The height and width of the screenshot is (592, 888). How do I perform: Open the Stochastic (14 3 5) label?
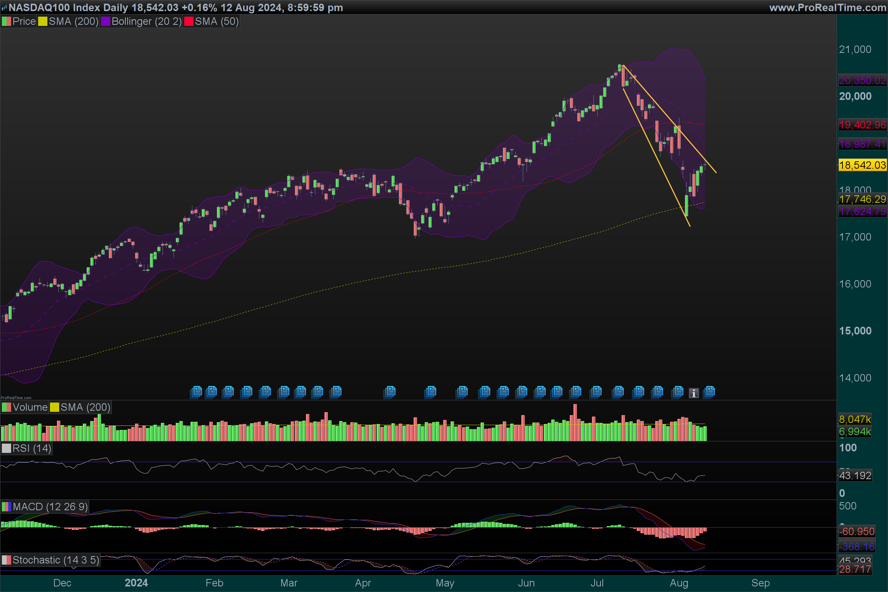coord(55,560)
